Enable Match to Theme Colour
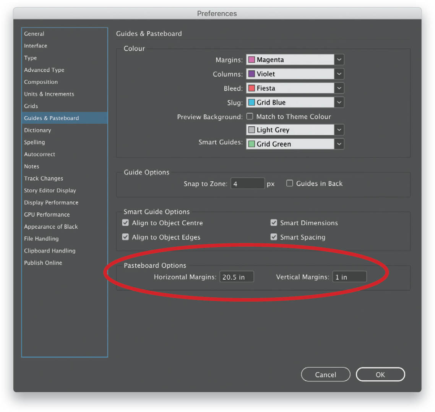The height and width of the screenshot is (412, 435). 250,117
